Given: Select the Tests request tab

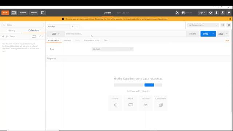Looking at the screenshot, I should 106,40.
